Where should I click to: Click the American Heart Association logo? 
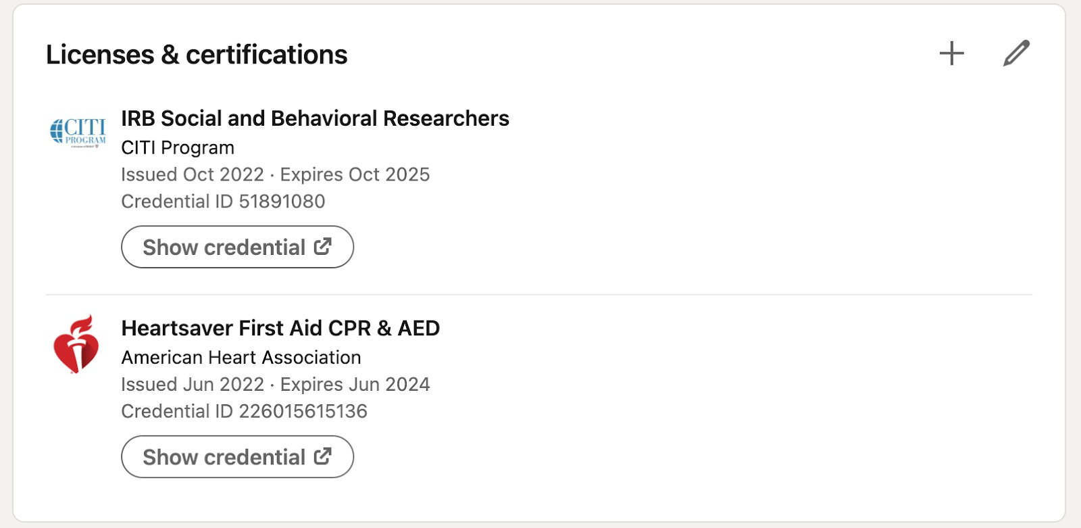tap(76, 344)
